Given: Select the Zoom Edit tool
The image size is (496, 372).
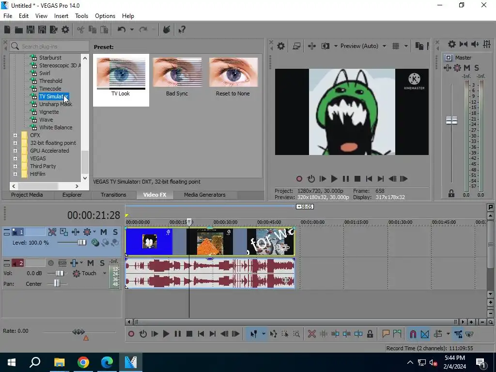Looking at the screenshot, I should [296, 334].
